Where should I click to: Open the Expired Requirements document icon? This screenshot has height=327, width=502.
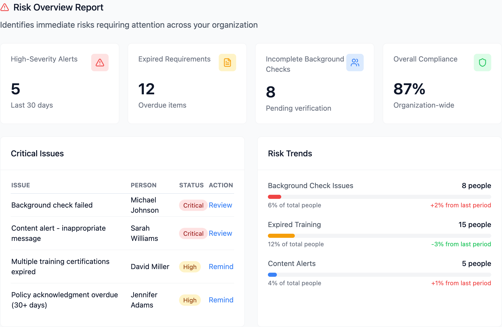coord(227,62)
